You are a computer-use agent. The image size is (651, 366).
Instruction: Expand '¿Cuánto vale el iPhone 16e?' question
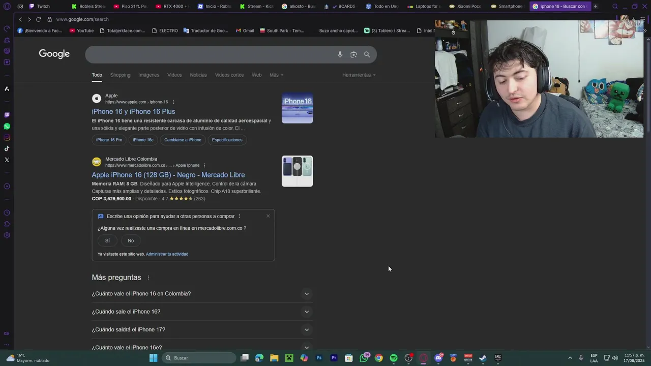[x=202, y=347]
